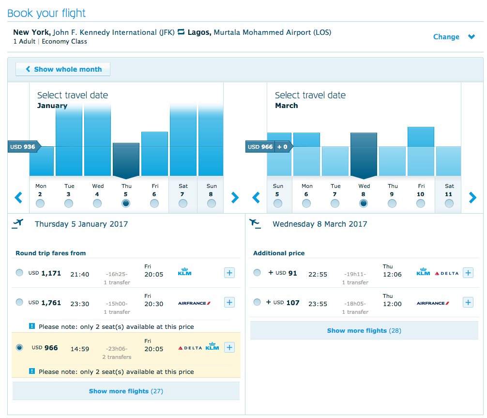Screen dimensions: 487x418
Task: Select Sunday 5 March as return date
Action: [x=278, y=203]
